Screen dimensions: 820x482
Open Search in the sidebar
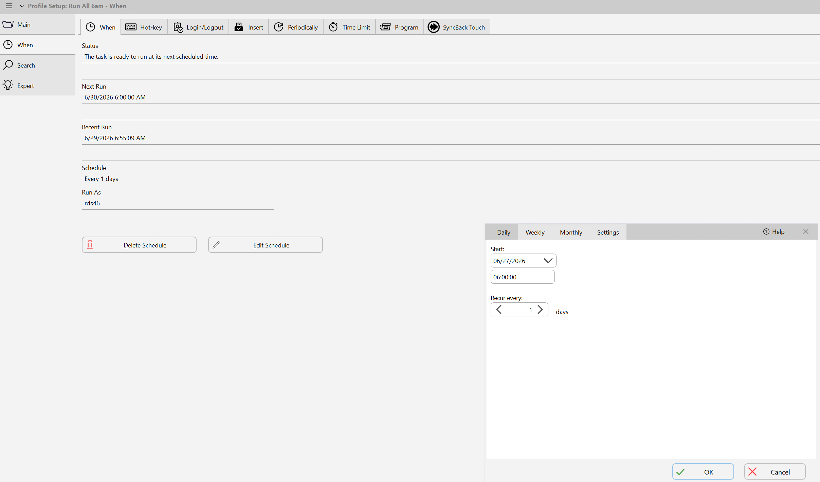coord(38,65)
